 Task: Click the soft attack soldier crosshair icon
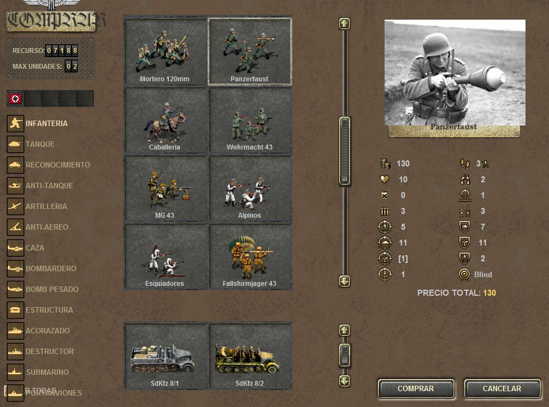pyautogui.click(x=385, y=227)
